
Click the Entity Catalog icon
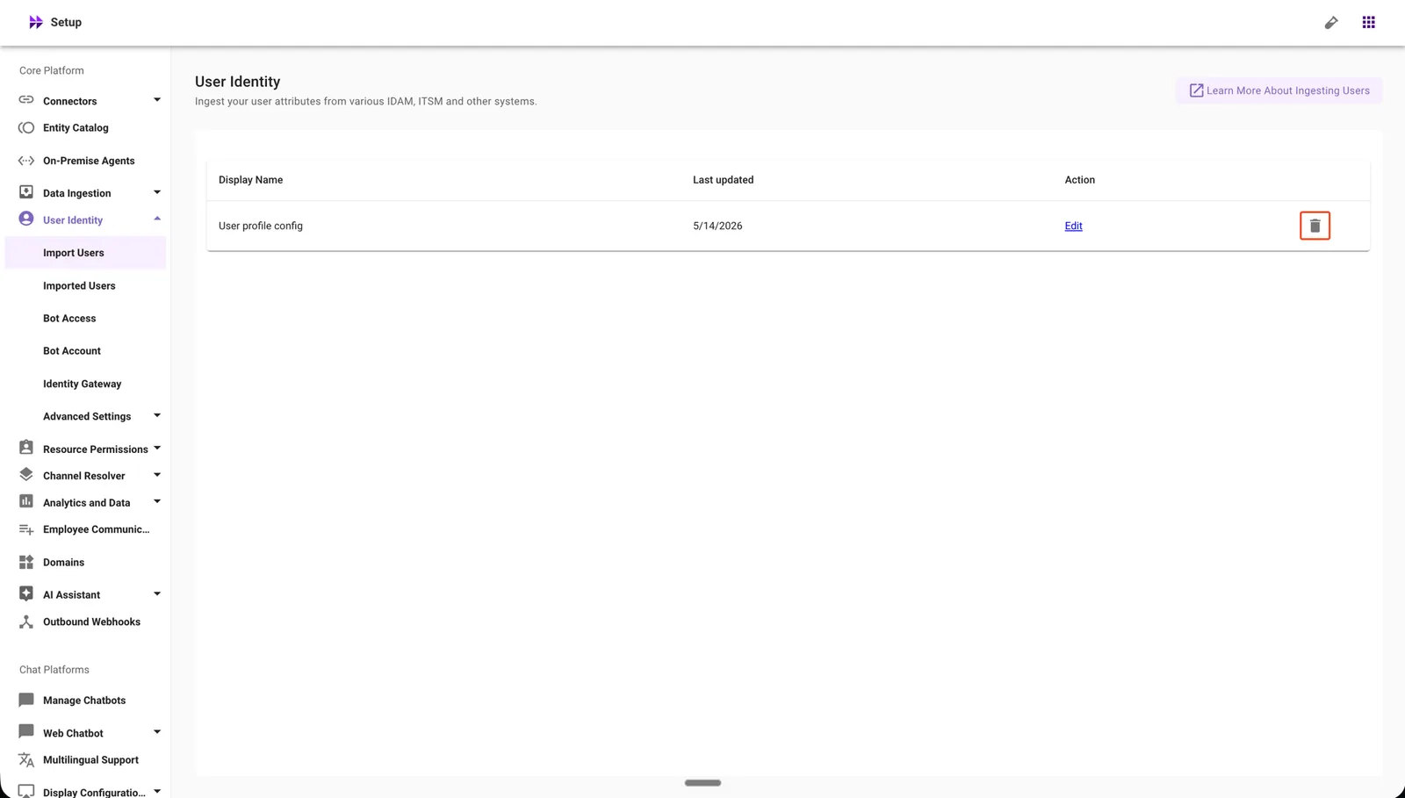click(x=26, y=127)
